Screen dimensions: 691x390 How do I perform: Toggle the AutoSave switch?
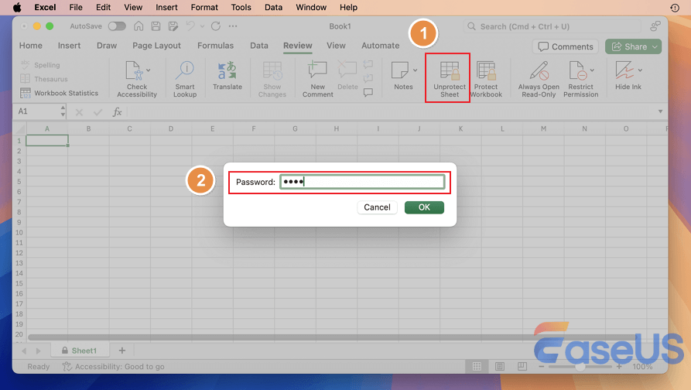(x=117, y=26)
